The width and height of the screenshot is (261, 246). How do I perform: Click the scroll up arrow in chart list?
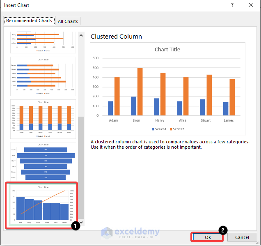point(81,35)
